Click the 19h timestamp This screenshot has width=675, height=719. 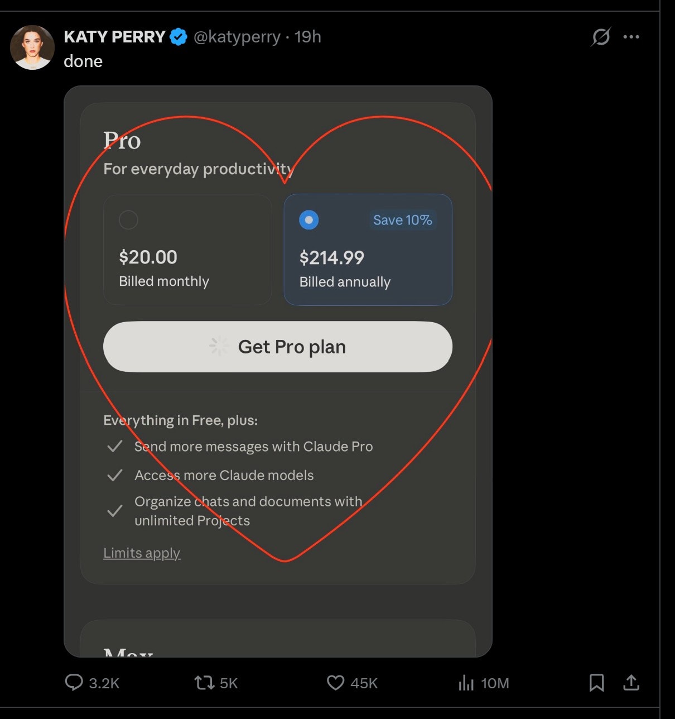308,37
